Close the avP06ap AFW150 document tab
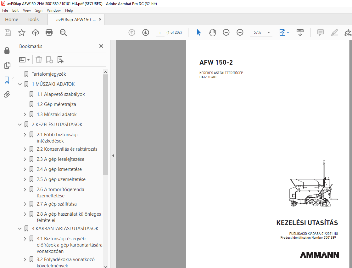This screenshot has height=268, width=352. click(100, 20)
